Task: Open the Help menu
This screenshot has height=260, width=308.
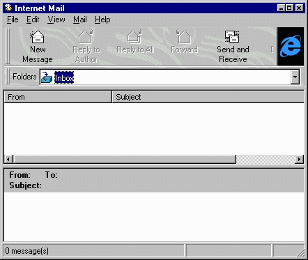Action: [x=102, y=20]
